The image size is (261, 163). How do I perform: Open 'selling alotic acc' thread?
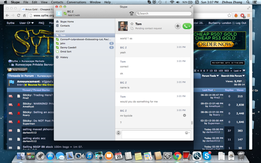click(x=34, y=138)
